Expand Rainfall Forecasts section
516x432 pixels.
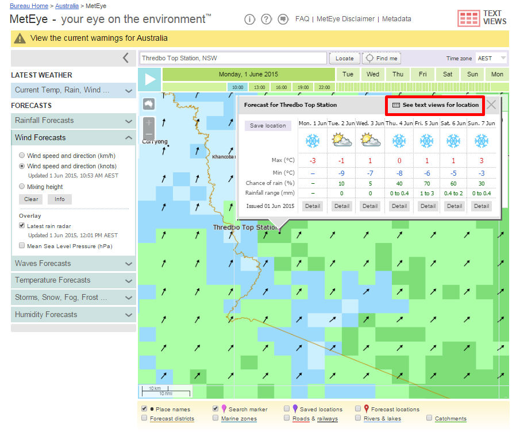coord(74,121)
